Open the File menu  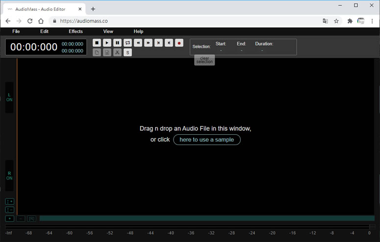pos(16,31)
